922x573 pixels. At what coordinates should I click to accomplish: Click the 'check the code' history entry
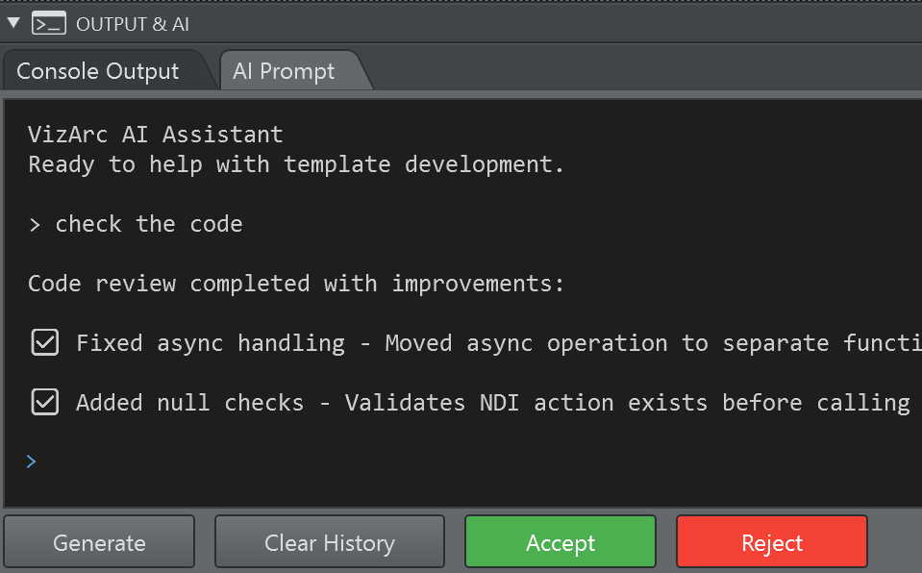tap(148, 224)
